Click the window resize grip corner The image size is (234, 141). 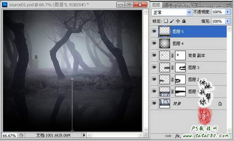click(146, 135)
